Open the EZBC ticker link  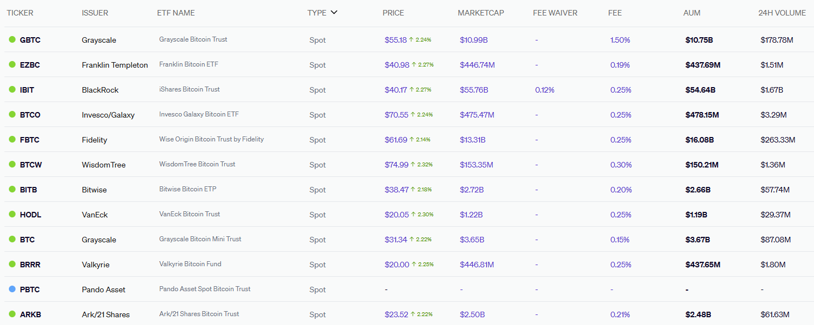(30, 65)
